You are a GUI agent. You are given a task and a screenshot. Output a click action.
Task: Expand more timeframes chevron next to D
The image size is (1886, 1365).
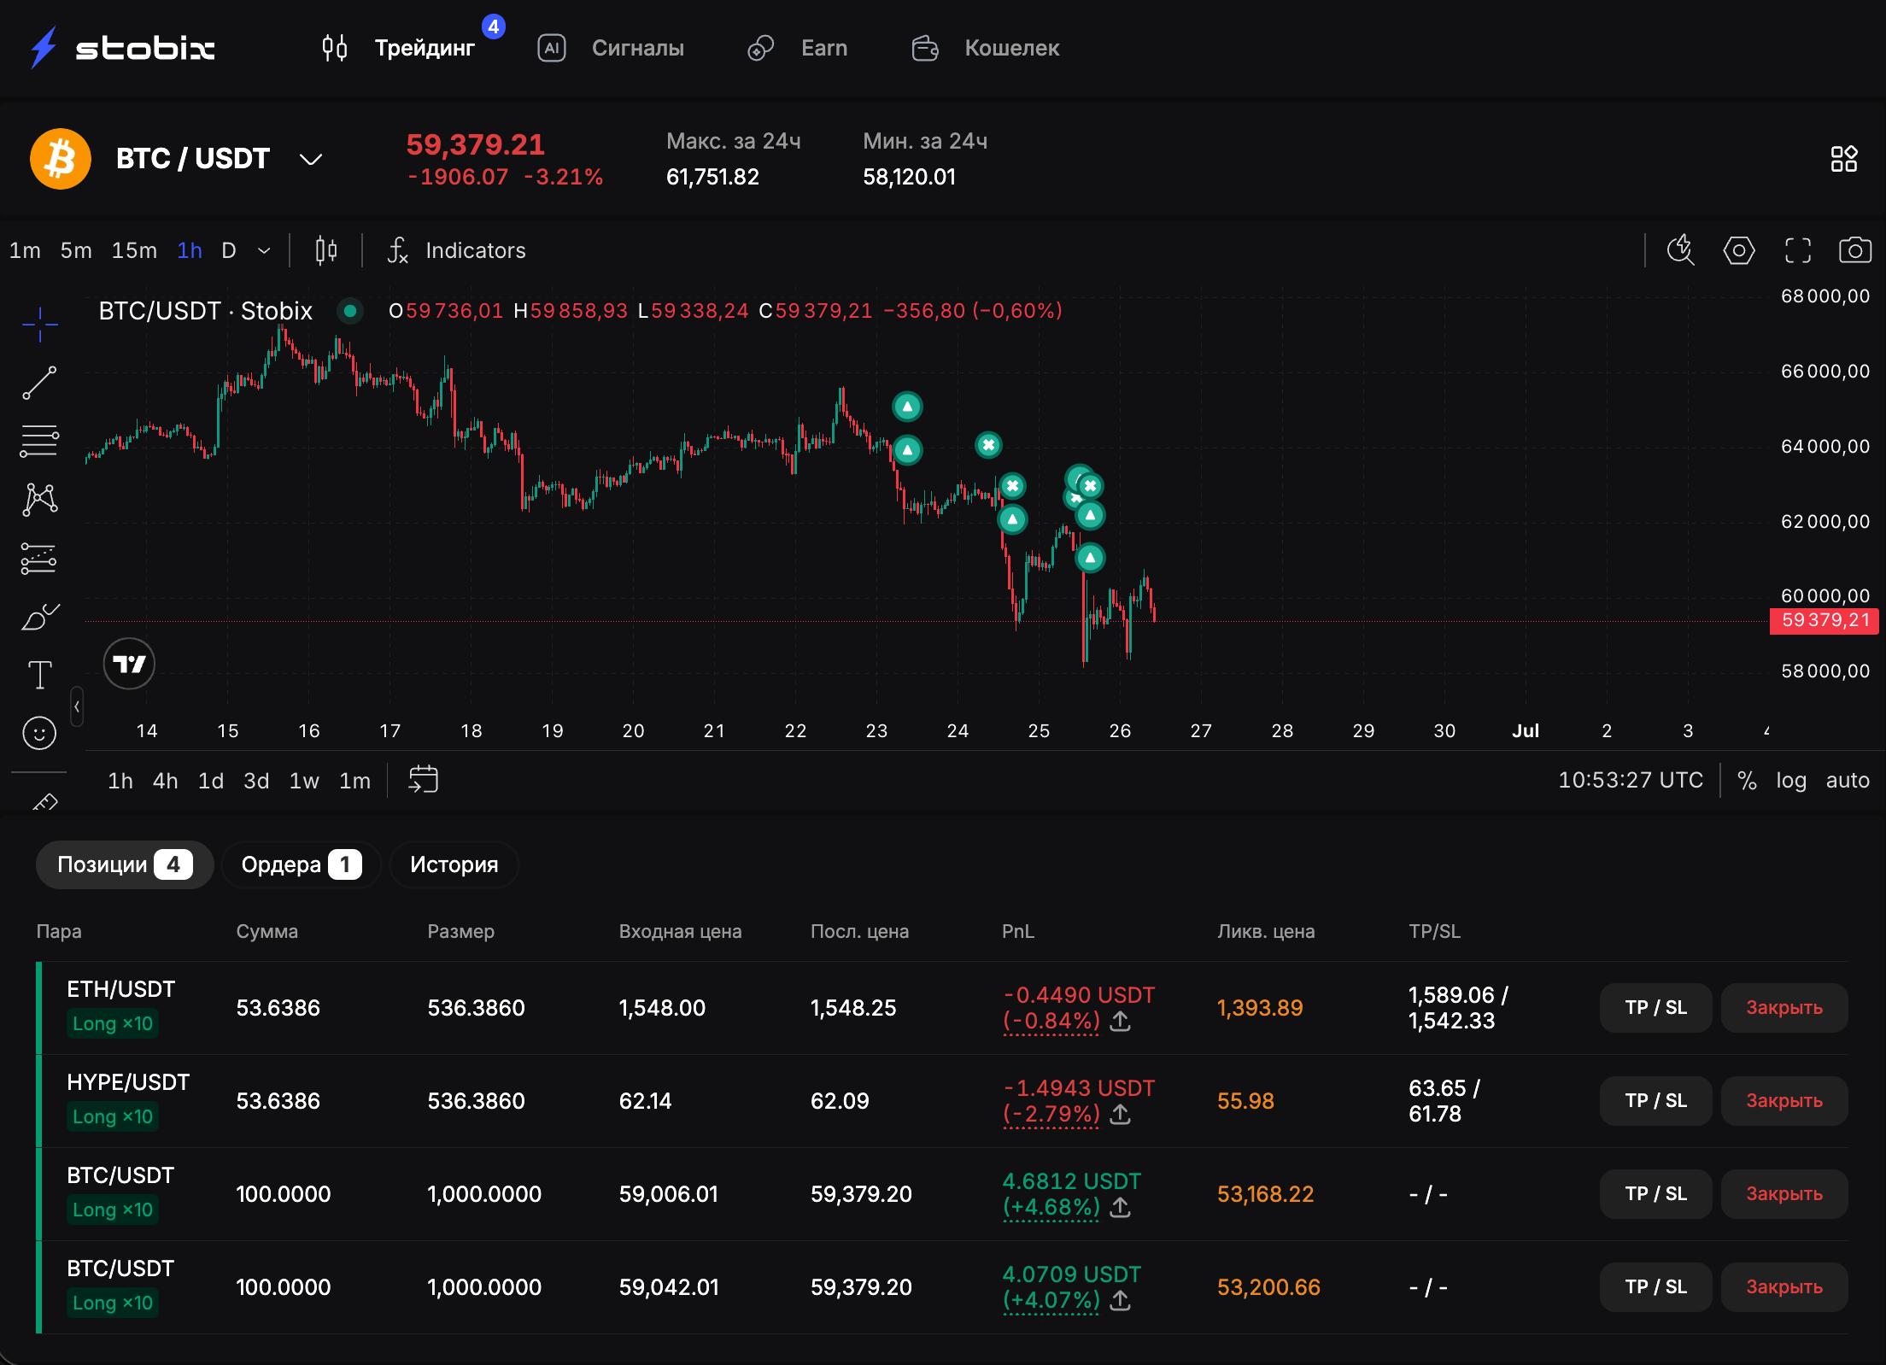coord(264,250)
